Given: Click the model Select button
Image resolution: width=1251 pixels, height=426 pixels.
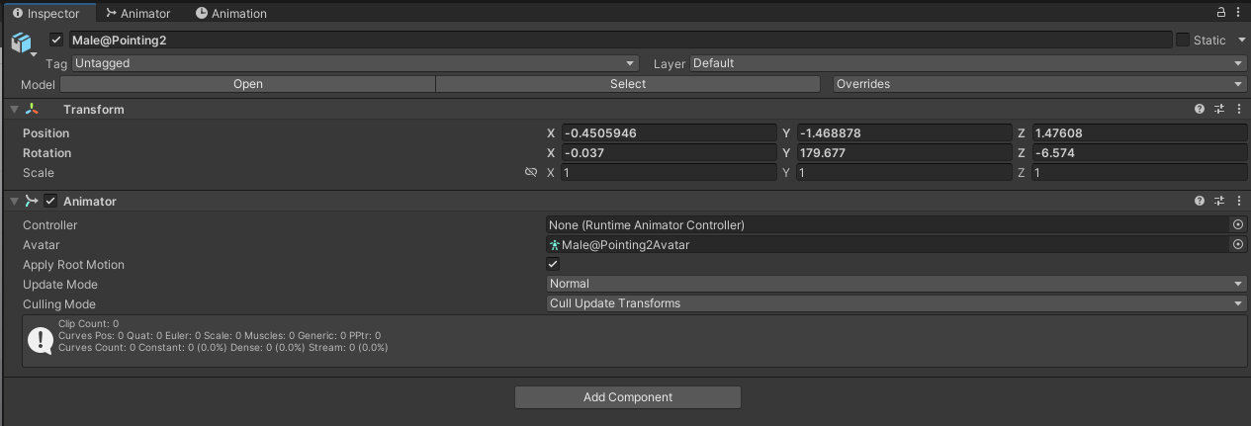Looking at the screenshot, I should point(628,84).
